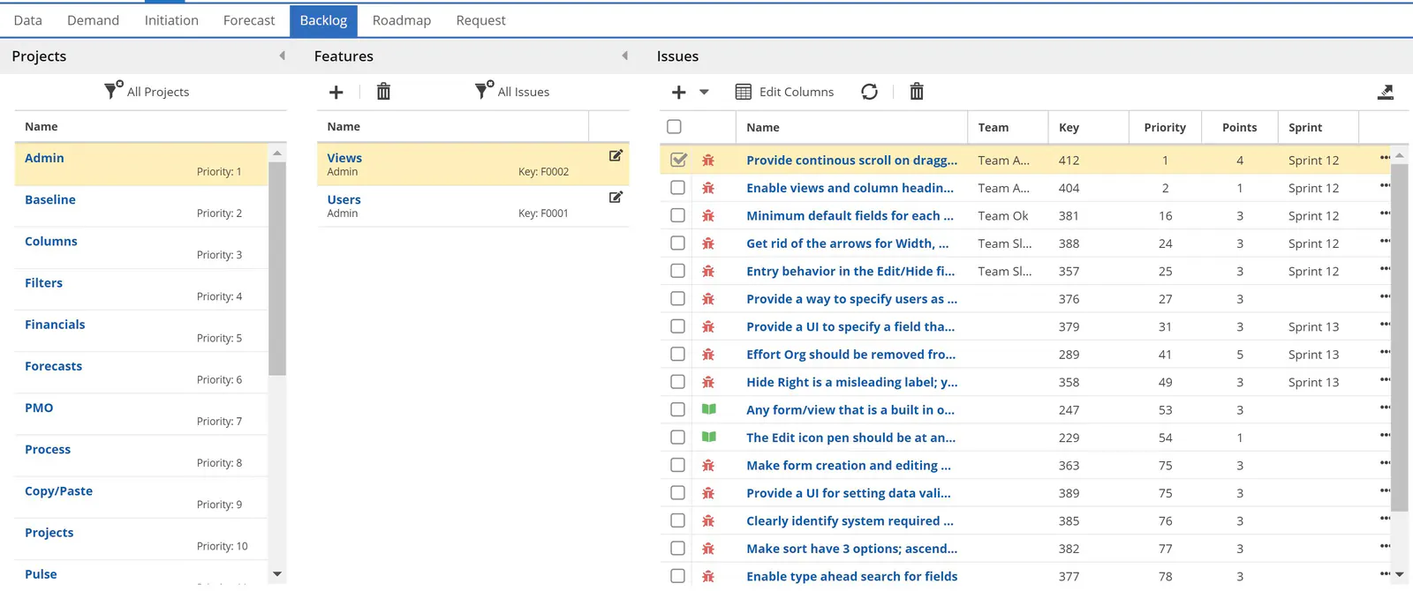Check the checkbox for issue 382
The width and height of the screenshot is (1413, 591).
(677, 548)
